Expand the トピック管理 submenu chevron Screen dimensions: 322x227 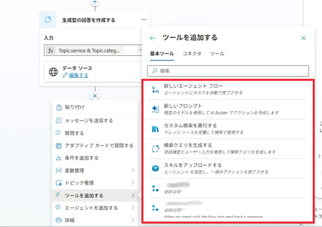tap(133, 183)
